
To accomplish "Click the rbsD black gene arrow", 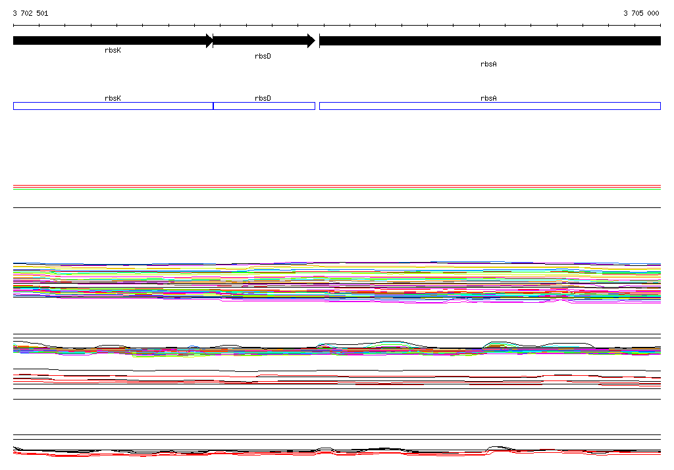I will pyautogui.click(x=264, y=41).
